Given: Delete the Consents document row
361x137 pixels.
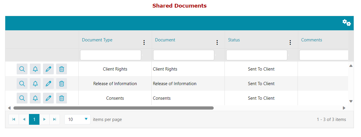Looking at the screenshot, I should [61, 98].
